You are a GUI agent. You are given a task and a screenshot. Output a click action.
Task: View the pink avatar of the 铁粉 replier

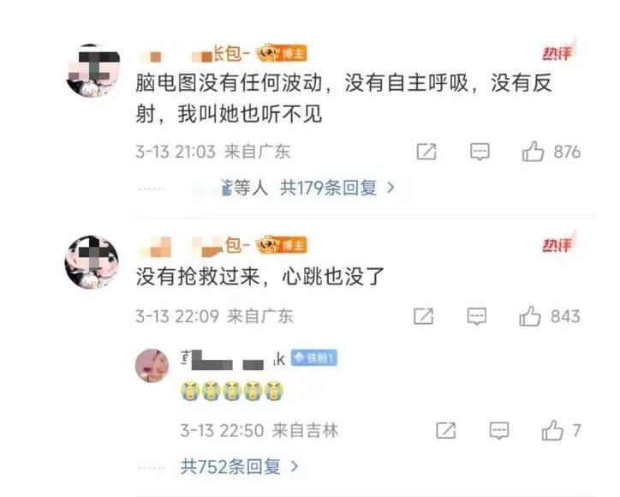click(152, 365)
